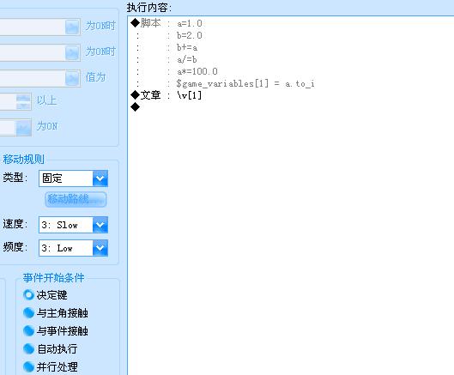
Task: Open the 类型 movement type dropdown
Action: coord(100,178)
